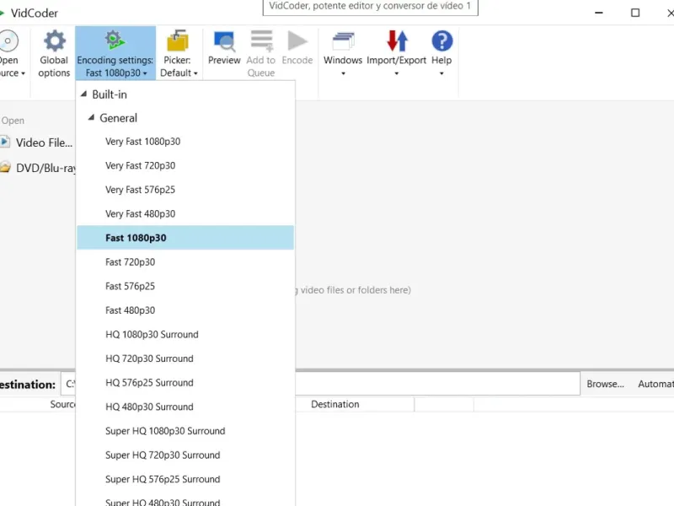Select the Very Fast 1080p30 preset

(142, 142)
